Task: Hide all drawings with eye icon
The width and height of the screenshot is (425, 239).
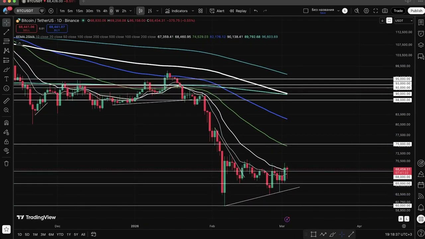Action: point(6,151)
